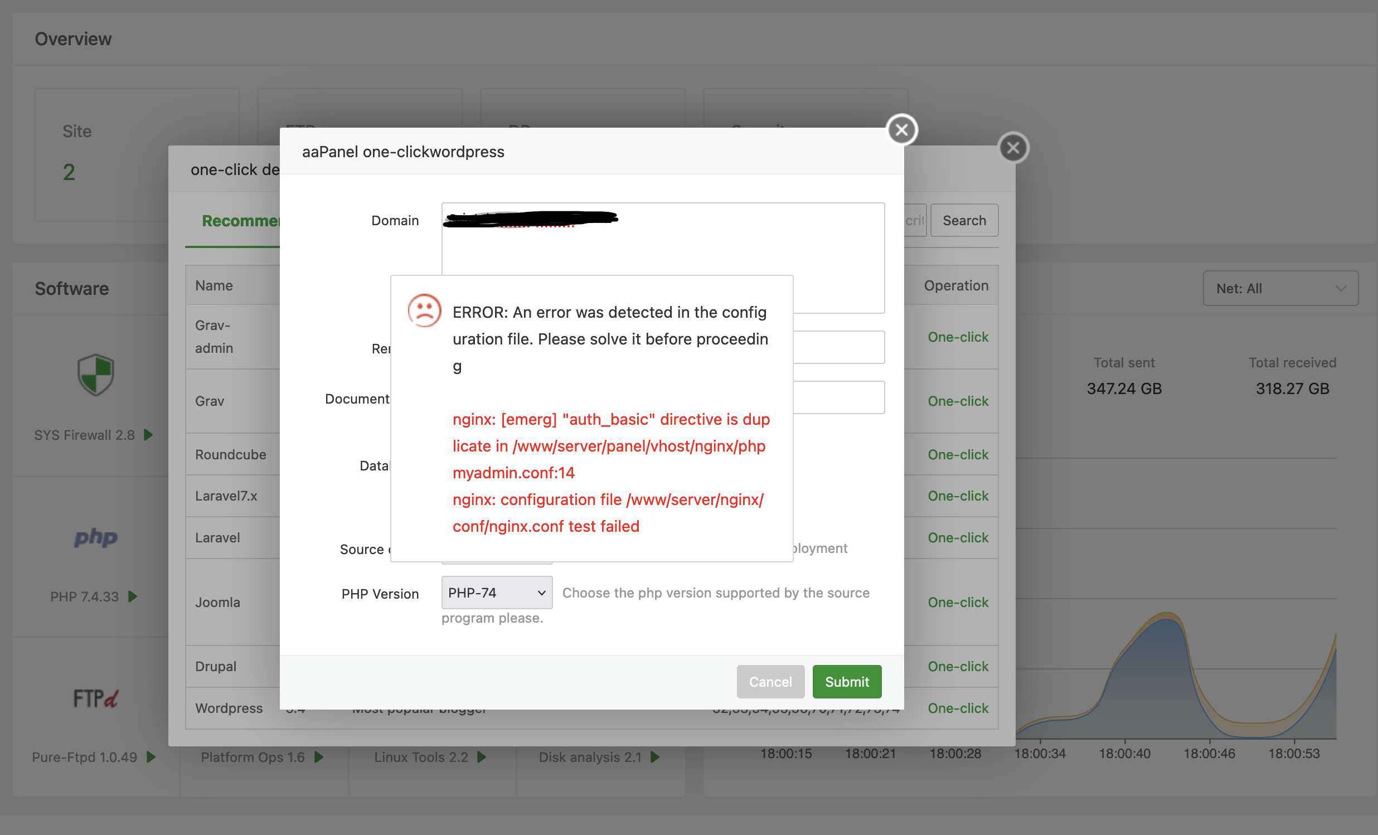The height and width of the screenshot is (835, 1378).
Task: Click the SYS Firewall shield icon
Action: point(95,374)
